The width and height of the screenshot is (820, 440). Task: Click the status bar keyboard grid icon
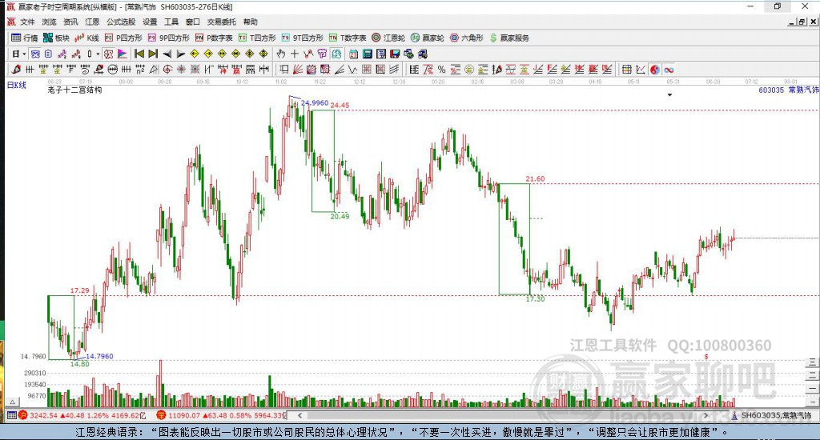coord(11,415)
